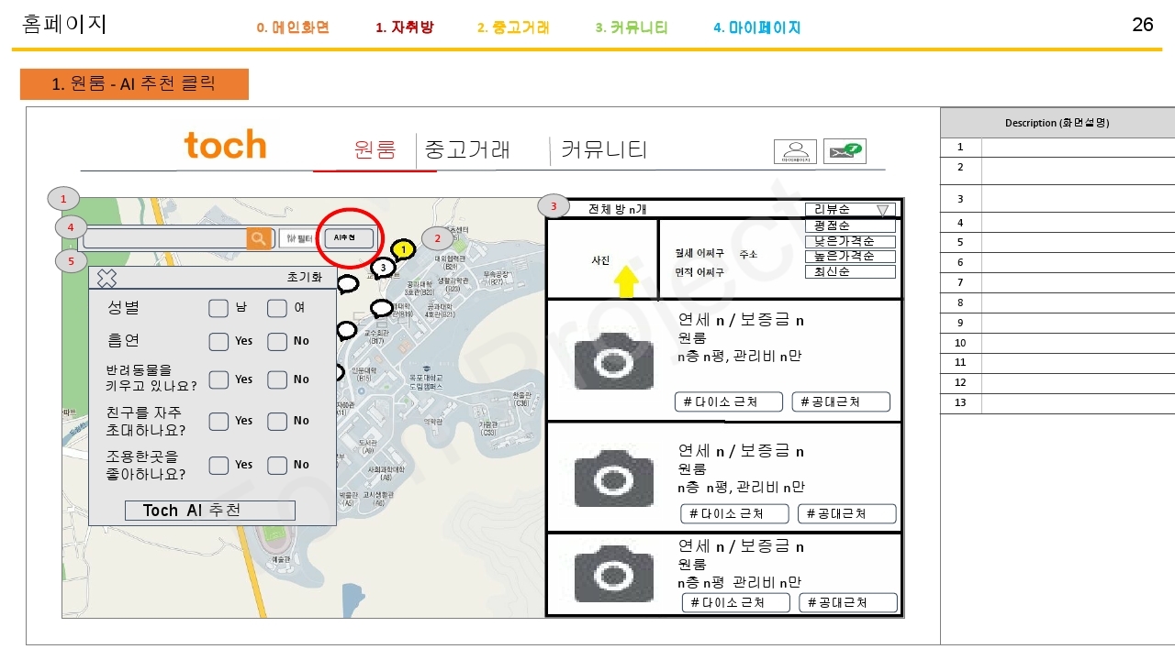The height and width of the screenshot is (660, 1175).
Task: Click 월세 어쩌구 text
Action: [699, 253]
